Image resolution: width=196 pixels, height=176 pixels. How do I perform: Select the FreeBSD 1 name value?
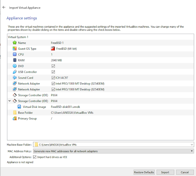(57, 43)
